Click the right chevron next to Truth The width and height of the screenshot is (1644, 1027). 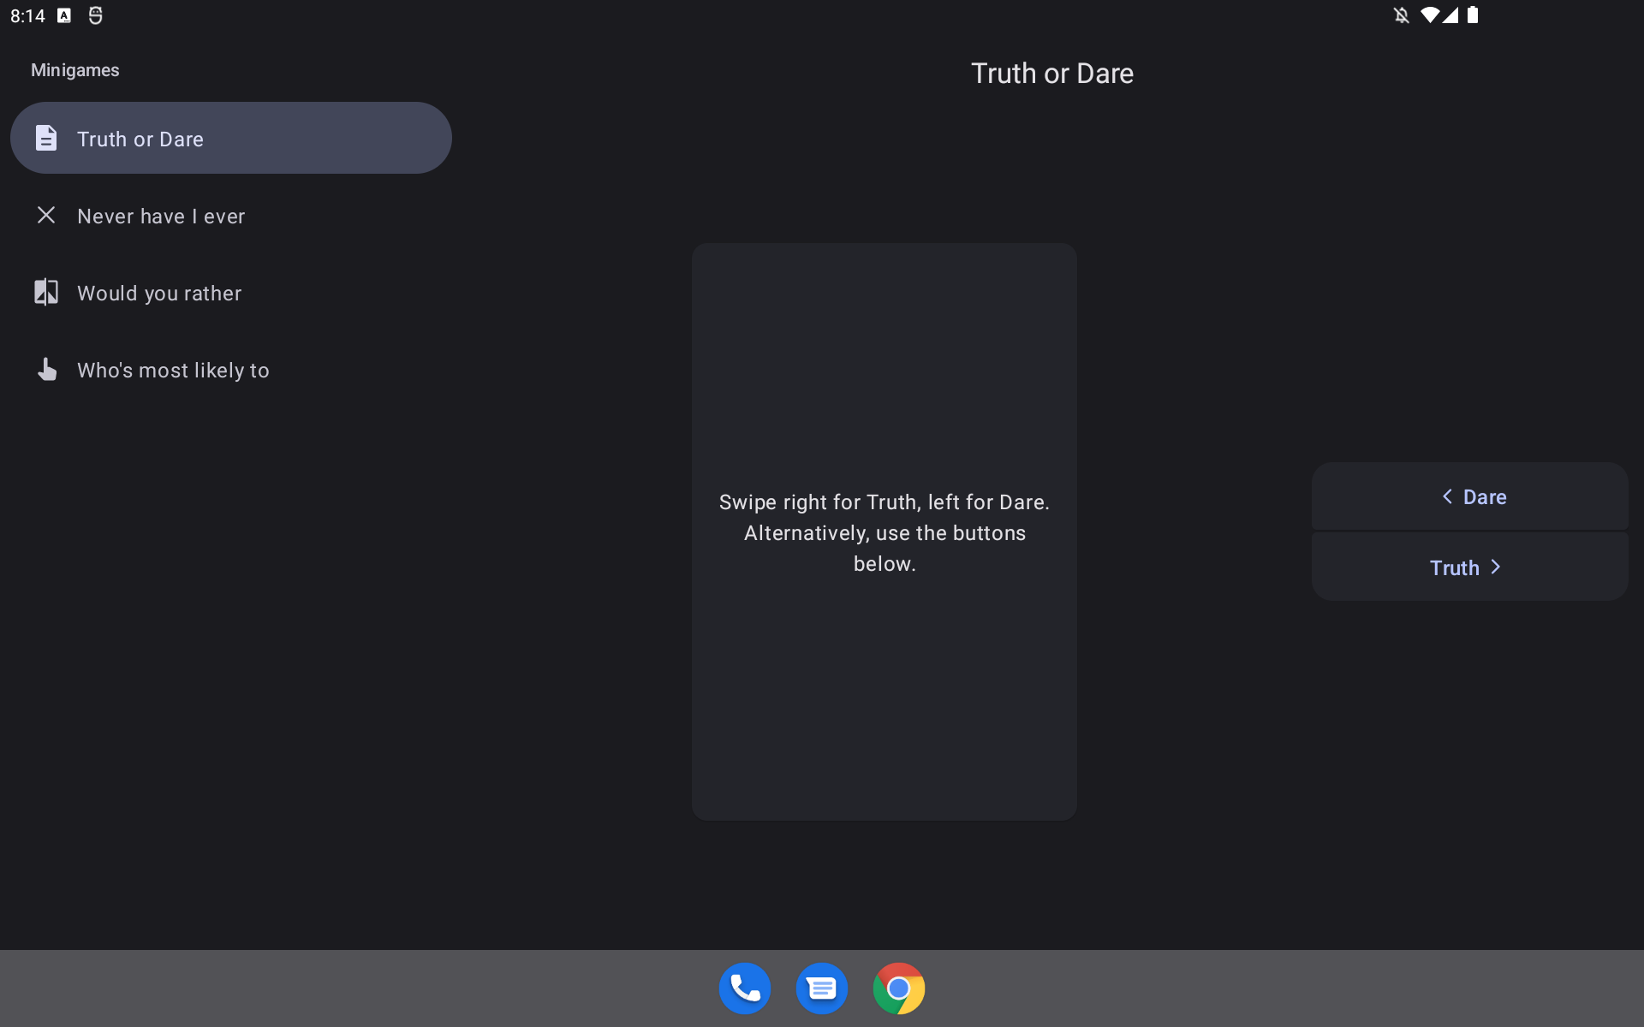[x=1496, y=567]
